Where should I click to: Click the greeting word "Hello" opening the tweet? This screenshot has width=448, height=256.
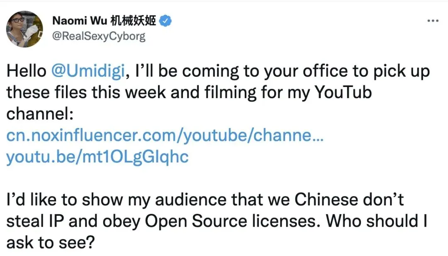26,71
